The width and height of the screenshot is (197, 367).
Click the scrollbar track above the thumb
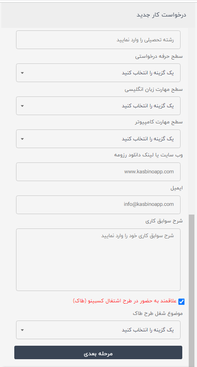[x=191, y=121]
